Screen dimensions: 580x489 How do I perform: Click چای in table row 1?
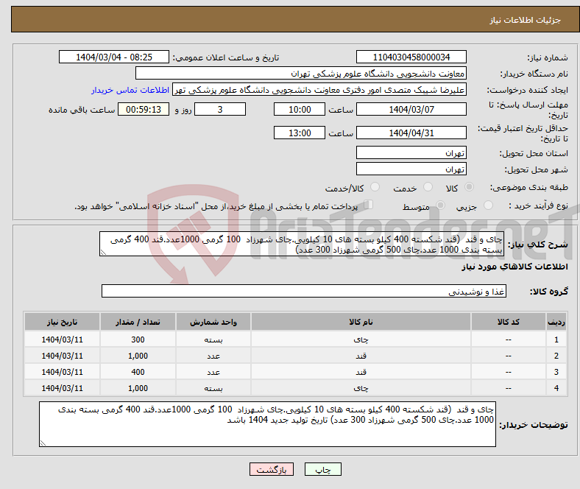tap(361, 340)
